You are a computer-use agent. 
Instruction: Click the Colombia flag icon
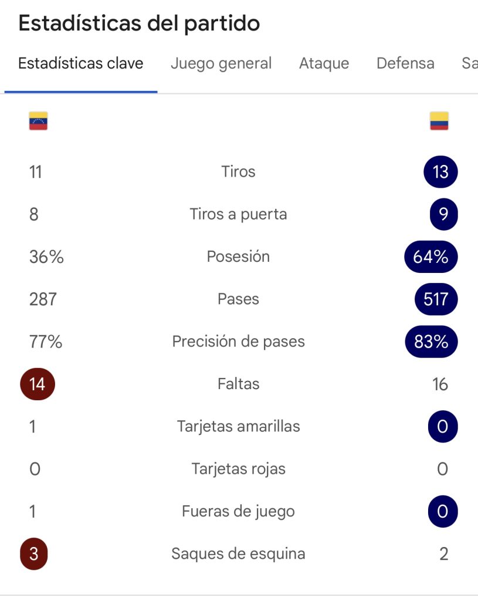click(x=439, y=121)
